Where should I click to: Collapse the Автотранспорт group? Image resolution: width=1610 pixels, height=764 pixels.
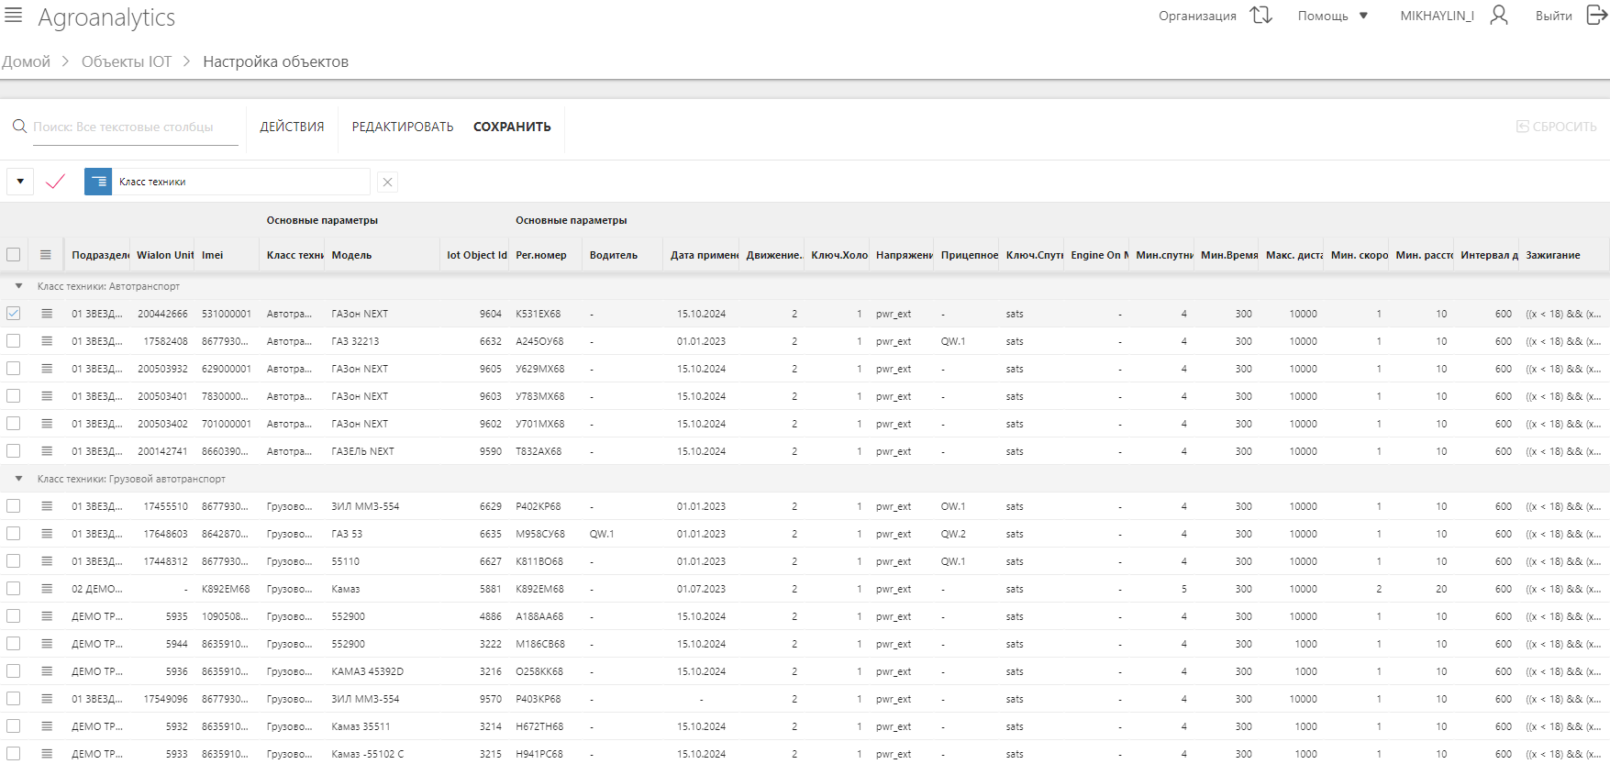(18, 286)
